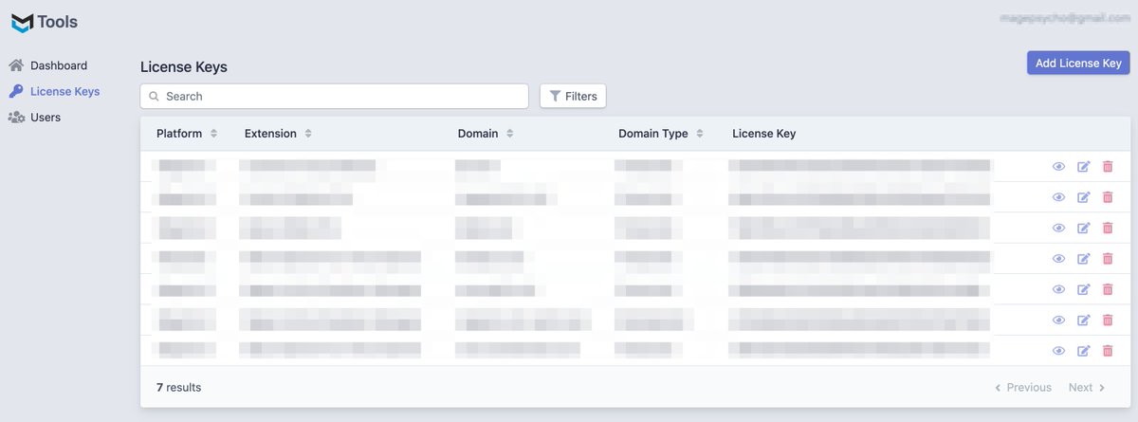Click the "7 results" count text
The image size is (1138, 422).
(x=178, y=387)
